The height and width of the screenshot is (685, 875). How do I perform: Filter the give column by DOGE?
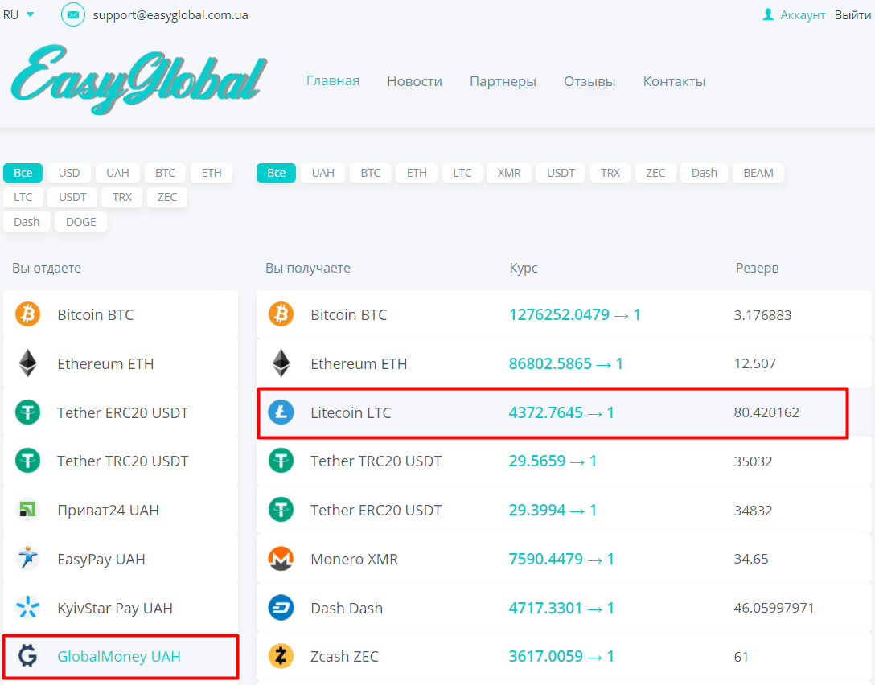80,222
